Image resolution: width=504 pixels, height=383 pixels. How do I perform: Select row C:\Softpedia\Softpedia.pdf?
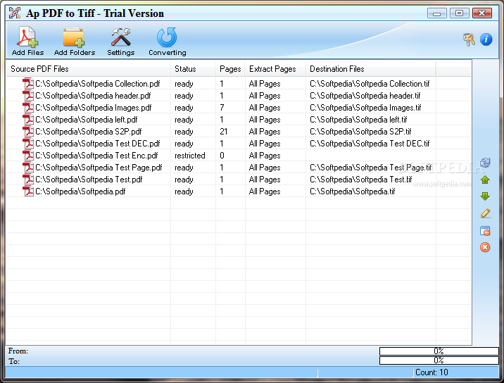[x=239, y=191]
